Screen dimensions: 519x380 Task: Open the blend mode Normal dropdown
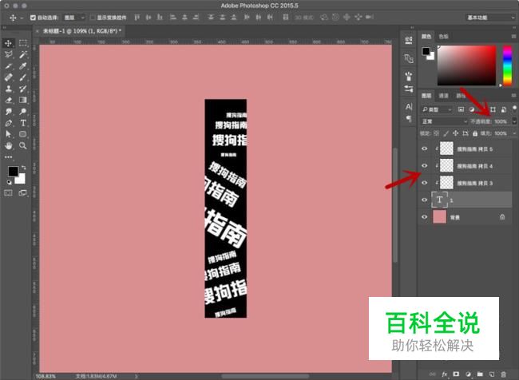[444, 121]
